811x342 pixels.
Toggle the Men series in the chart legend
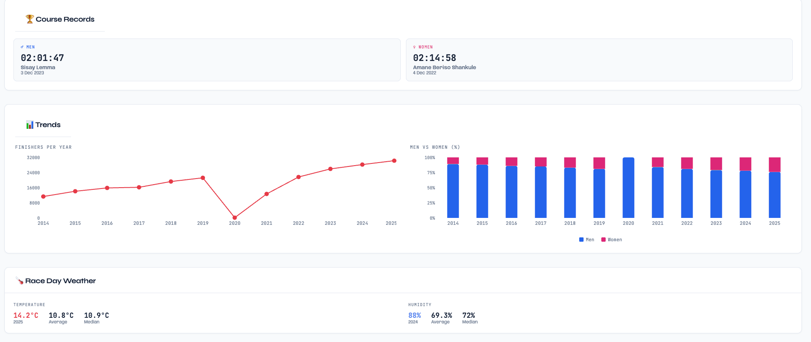tap(587, 240)
